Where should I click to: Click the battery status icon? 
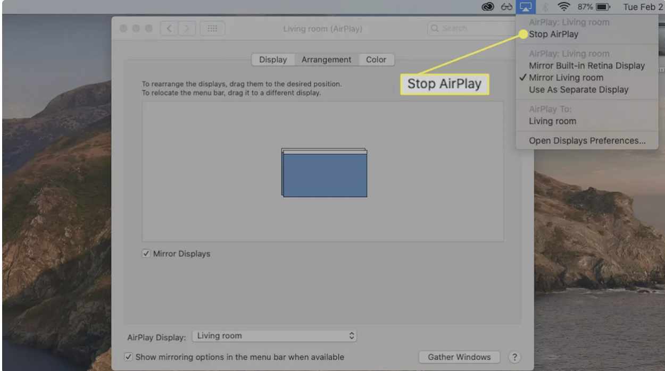[x=603, y=7]
